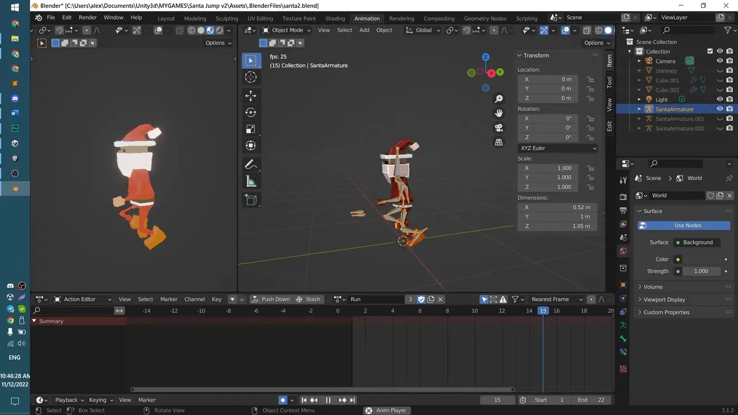Open the Tool properties tab icon
Screen dimensions: 738x415
[623, 180]
